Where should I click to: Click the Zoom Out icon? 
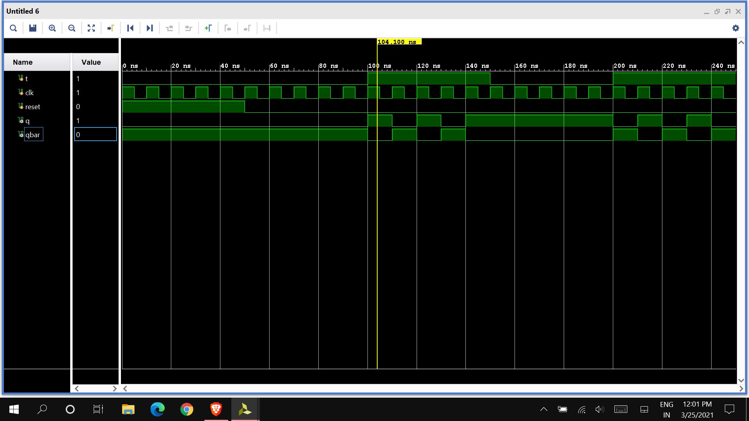[72, 28]
